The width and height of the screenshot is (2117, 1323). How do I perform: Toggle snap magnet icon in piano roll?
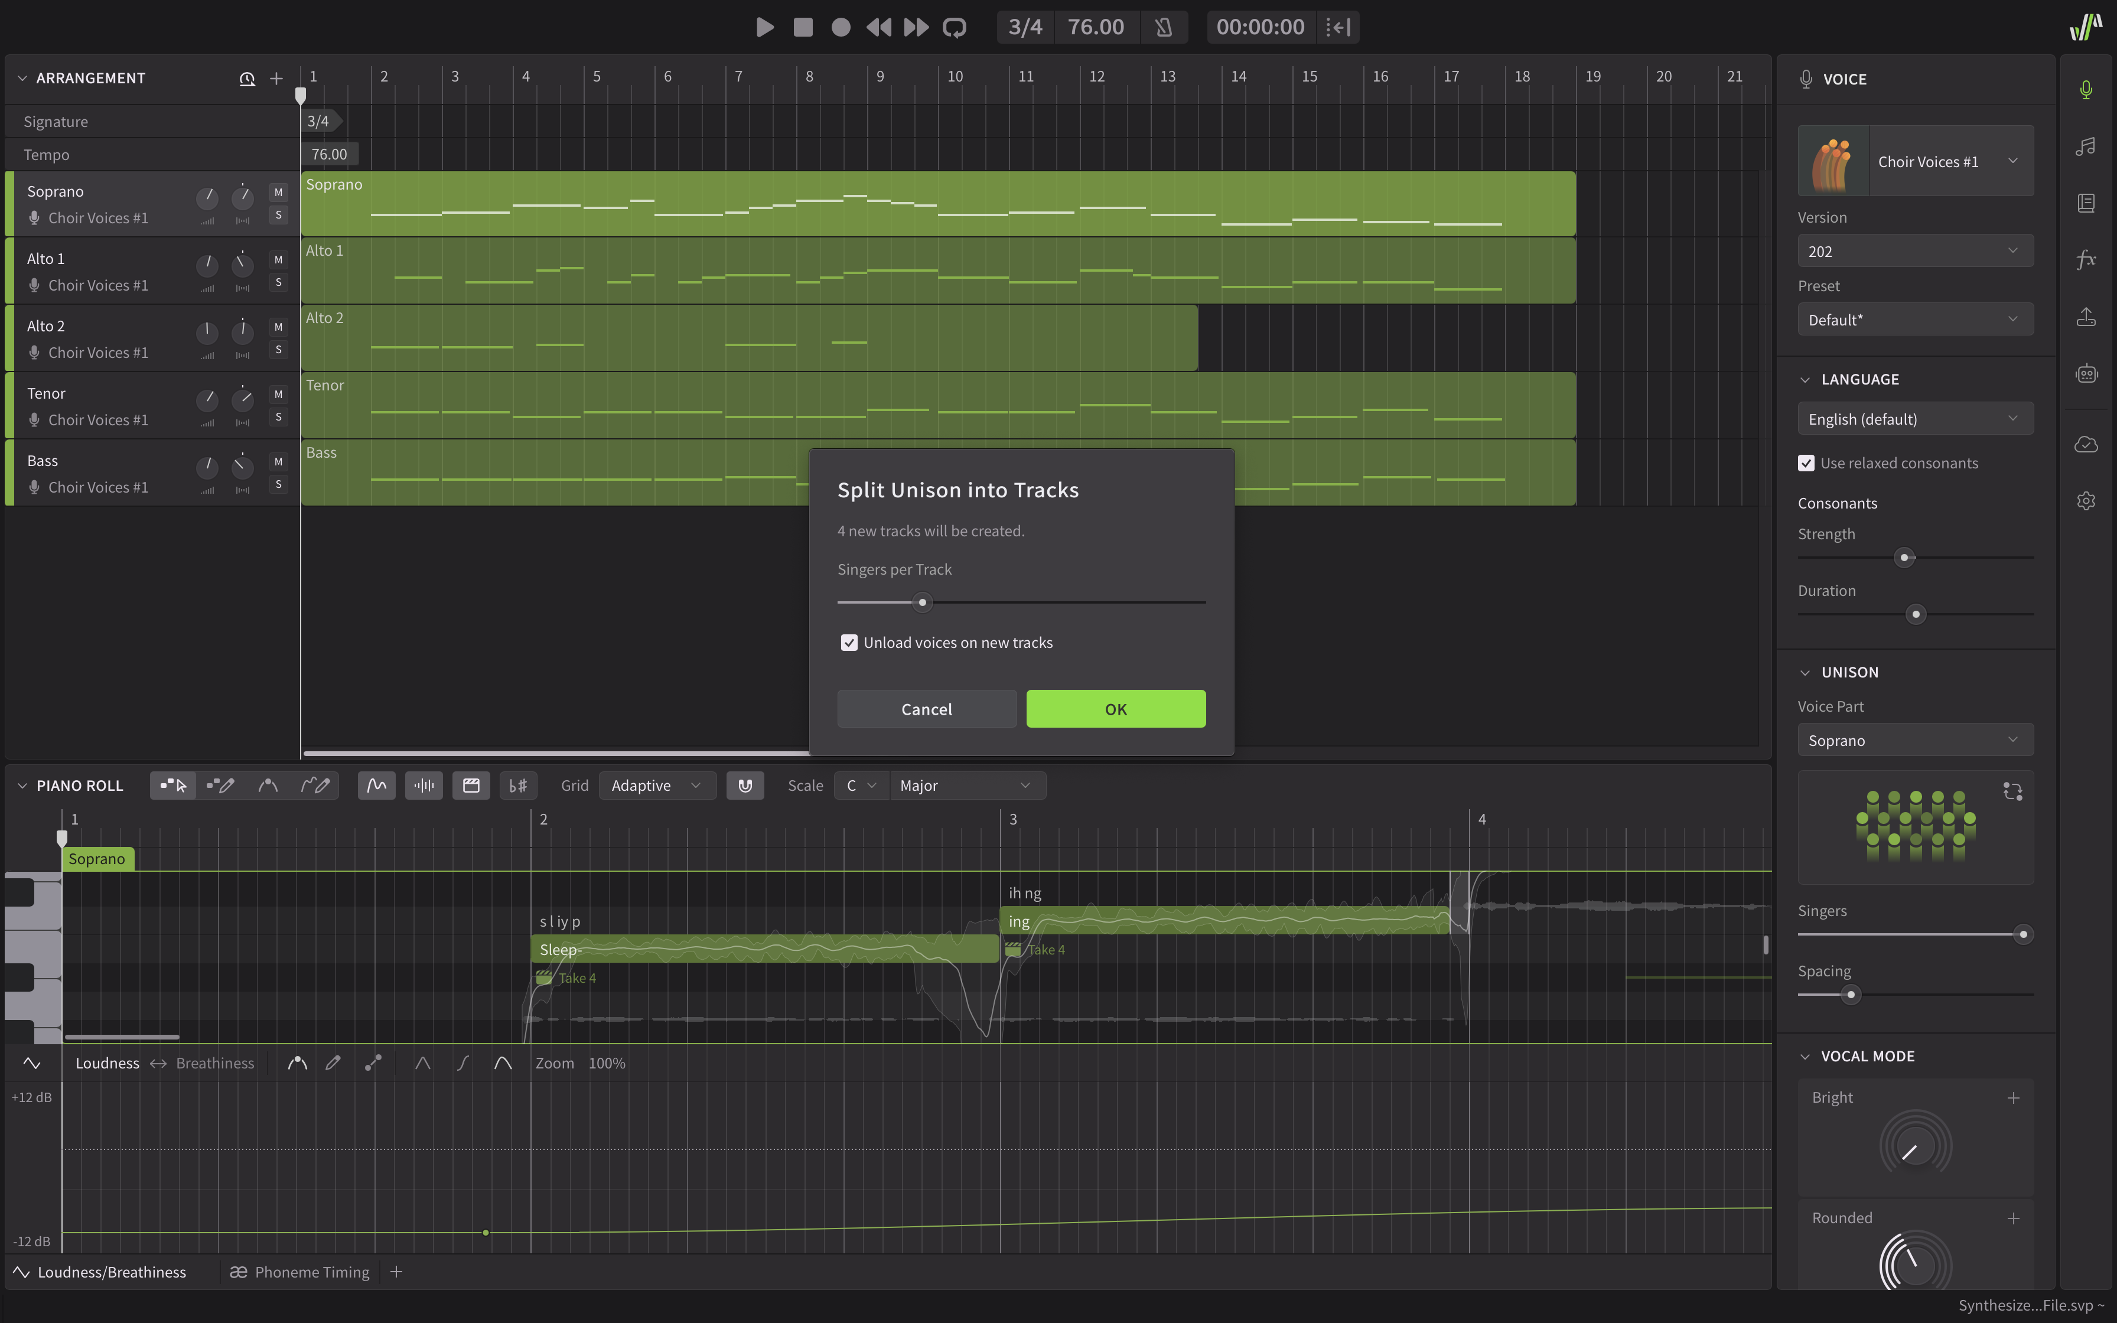pyautogui.click(x=744, y=786)
